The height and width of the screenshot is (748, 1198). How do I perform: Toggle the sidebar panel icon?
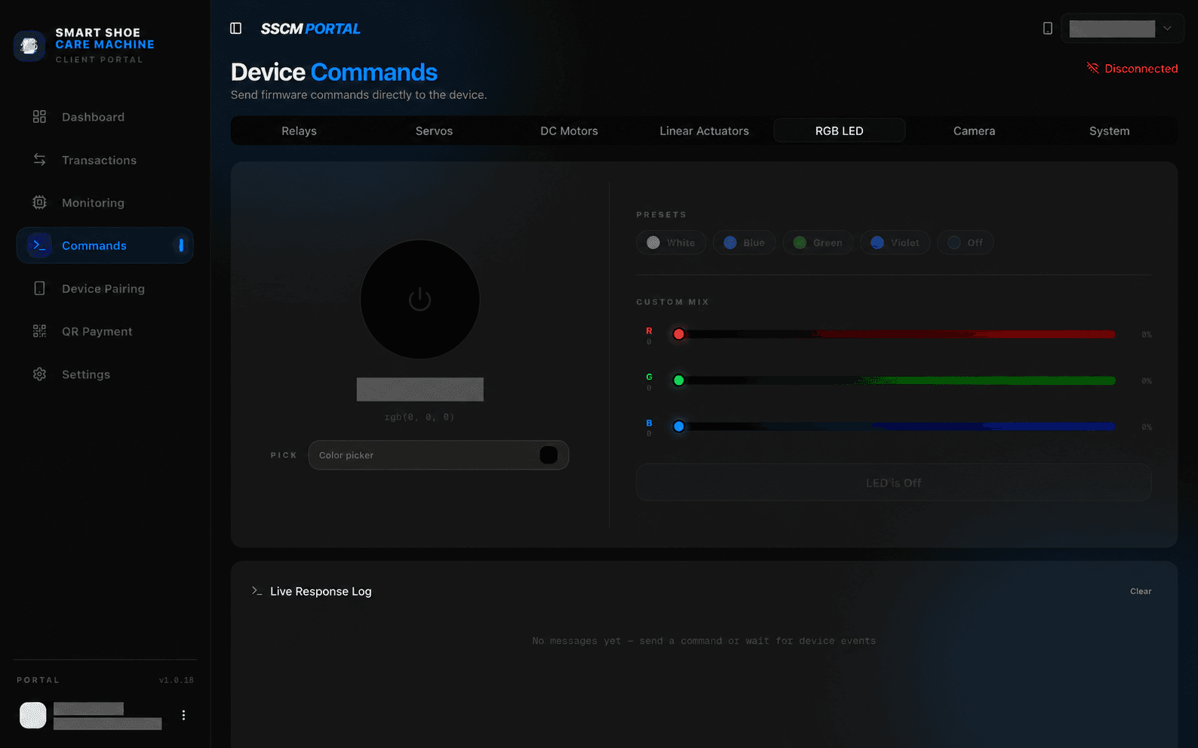[x=235, y=29]
